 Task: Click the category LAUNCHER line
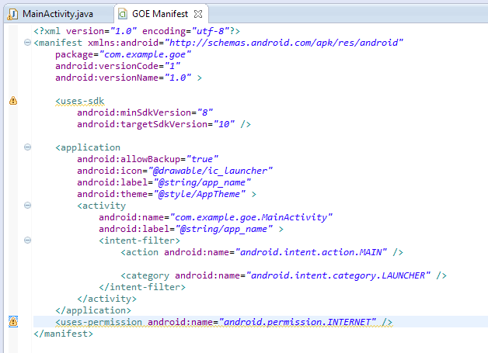[x=284, y=275]
